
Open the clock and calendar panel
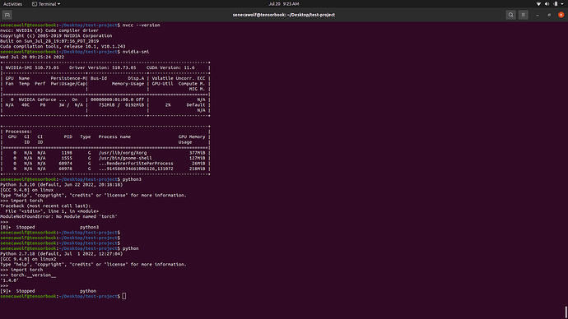click(284, 4)
